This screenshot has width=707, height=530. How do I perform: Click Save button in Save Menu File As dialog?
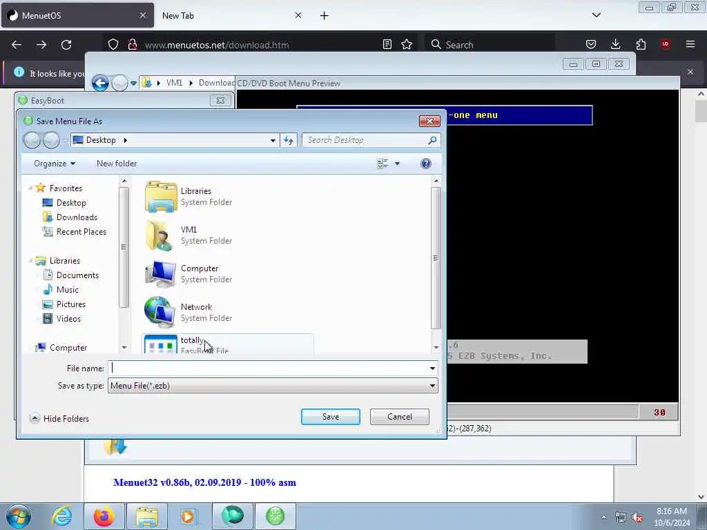pos(331,416)
